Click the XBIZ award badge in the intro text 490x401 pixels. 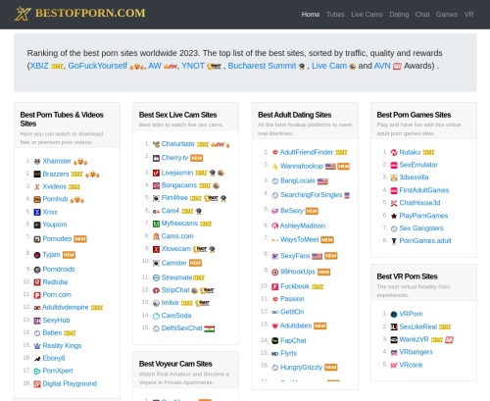(58, 67)
